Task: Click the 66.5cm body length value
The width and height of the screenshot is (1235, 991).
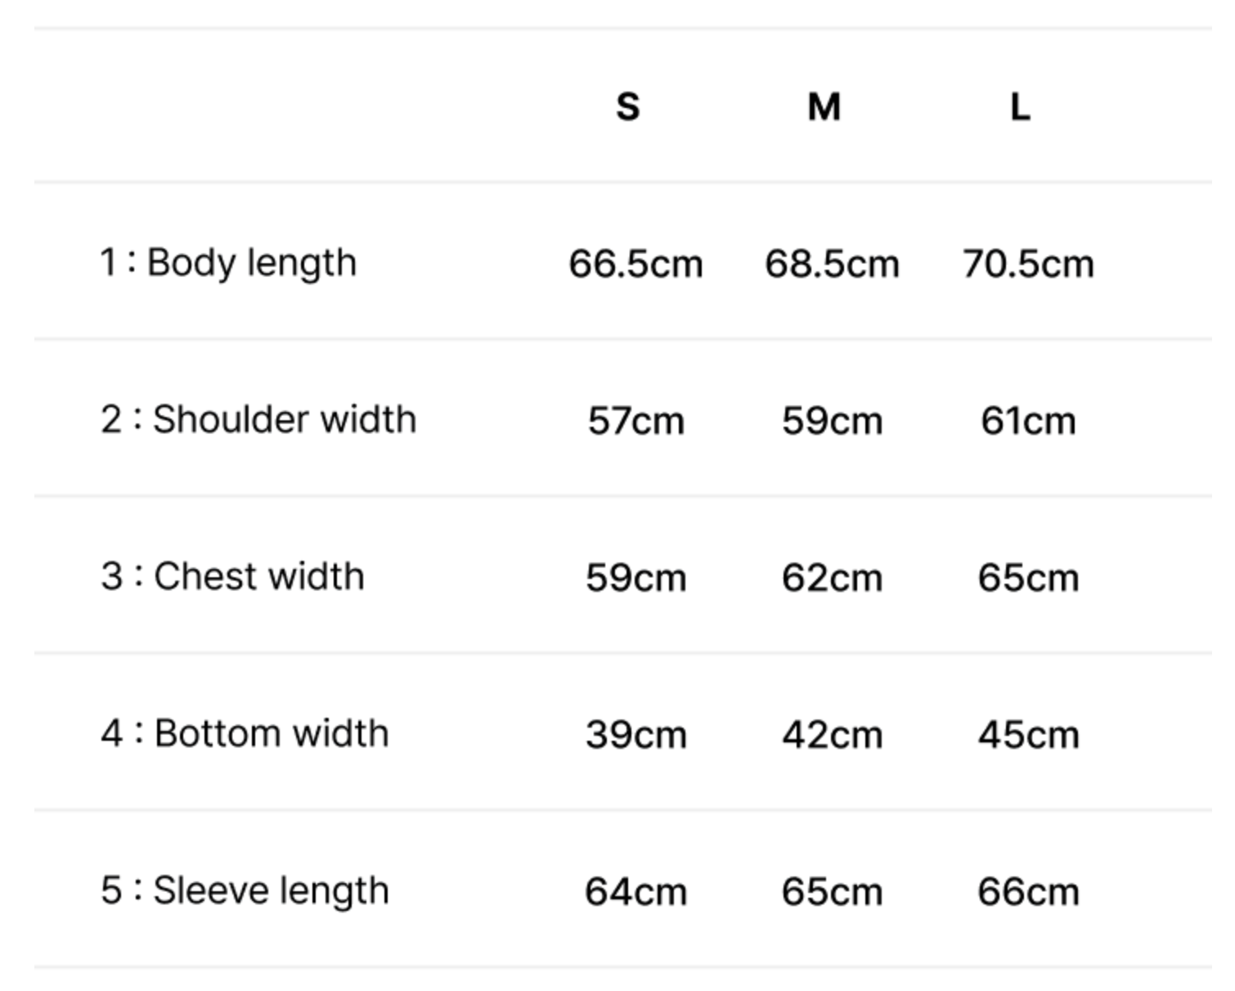Action: point(635,264)
